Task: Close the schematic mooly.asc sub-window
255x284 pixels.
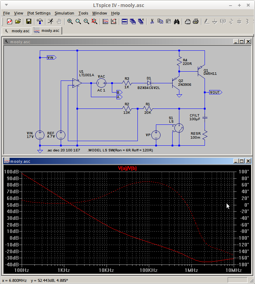Action: click(x=248, y=41)
